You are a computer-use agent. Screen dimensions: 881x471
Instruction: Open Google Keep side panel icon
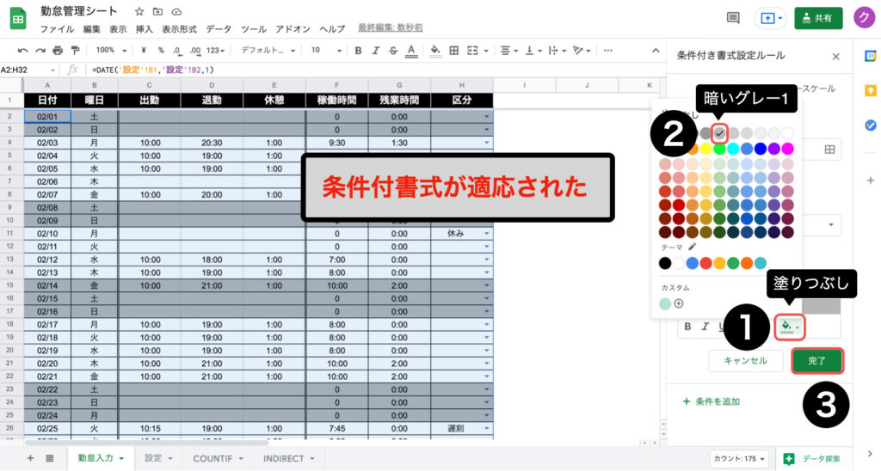click(x=871, y=90)
